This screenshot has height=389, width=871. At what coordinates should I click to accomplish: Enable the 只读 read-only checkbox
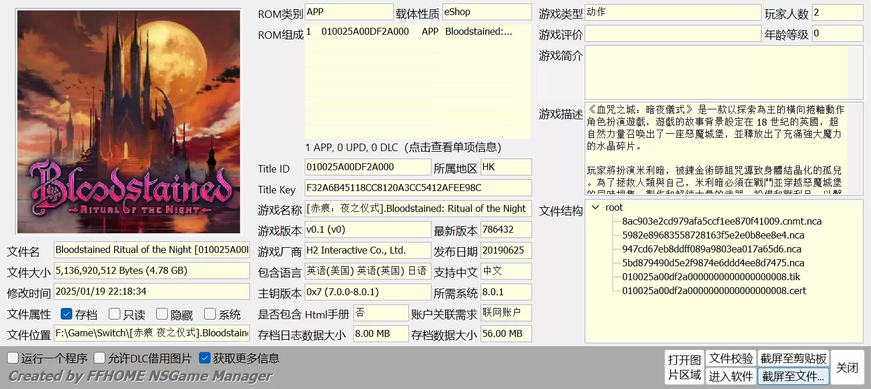115,314
